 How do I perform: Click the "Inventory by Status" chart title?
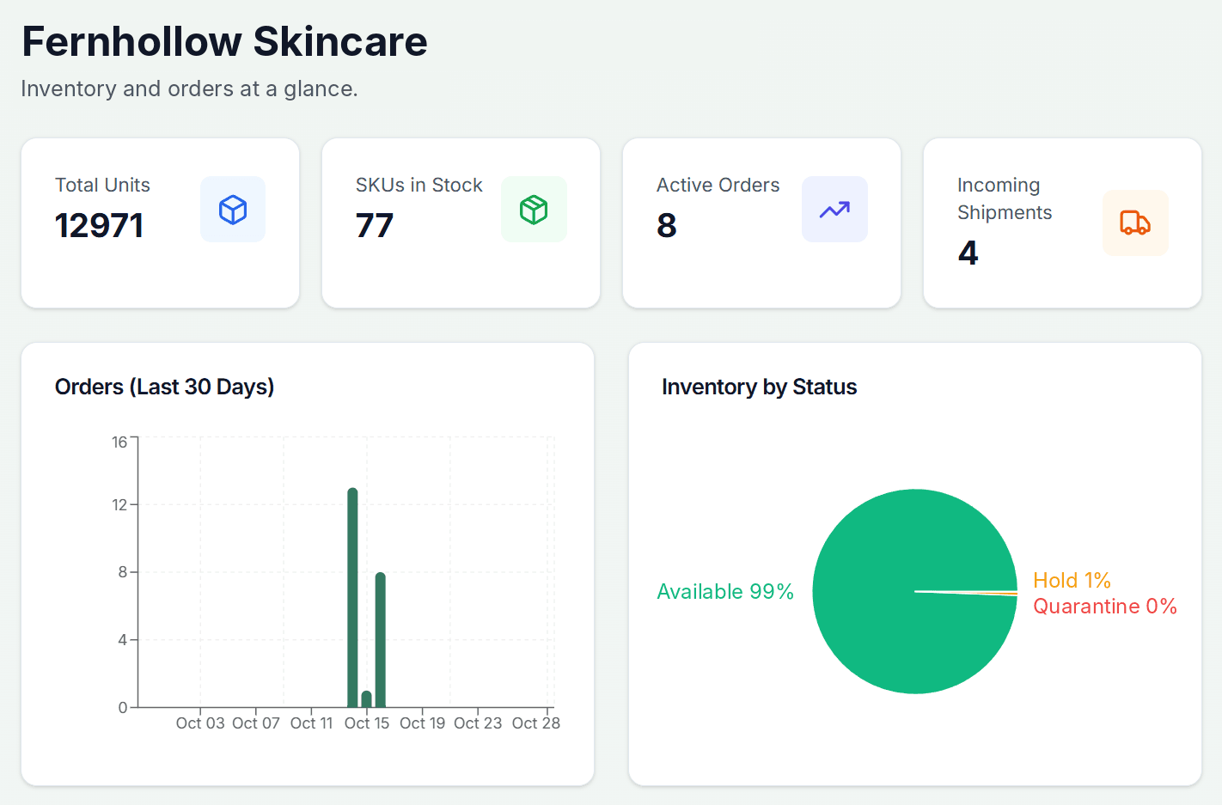point(760,387)
